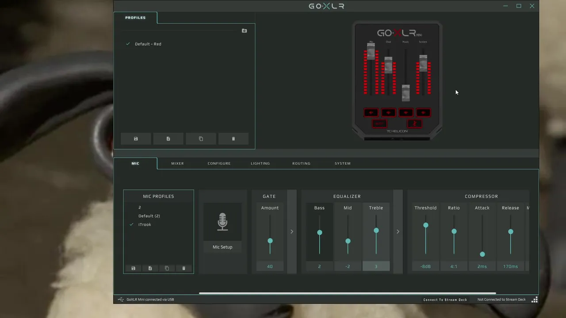Expand the Equalizer advanced settings arrow

pyautogui.click(x=398, y=231)
